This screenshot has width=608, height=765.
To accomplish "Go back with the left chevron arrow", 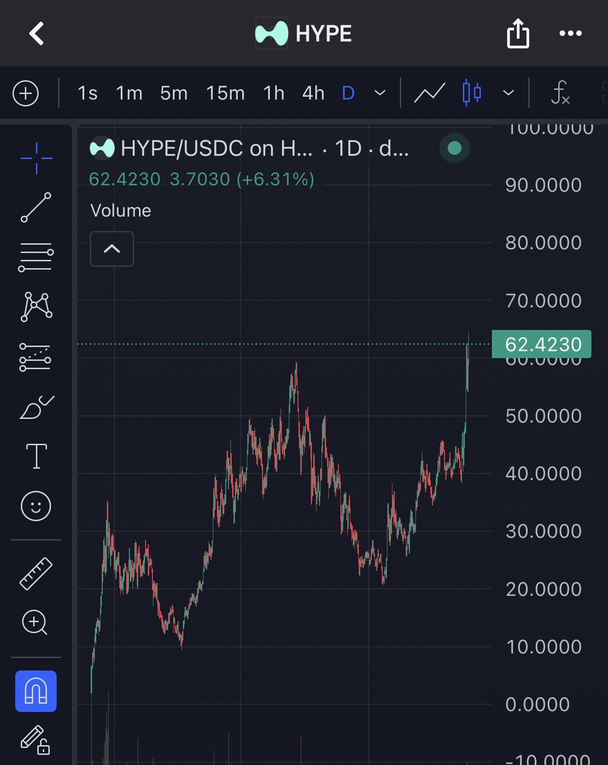I will (36, 33).
